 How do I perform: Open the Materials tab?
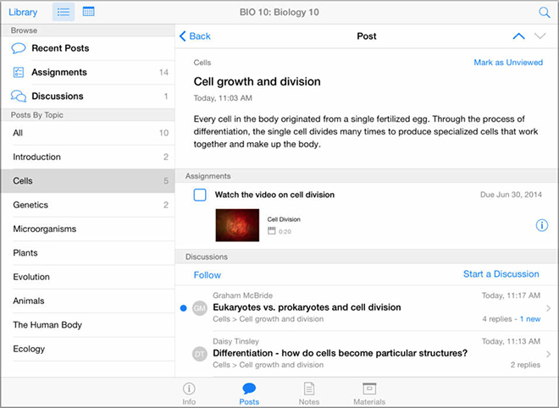(369, 394)
